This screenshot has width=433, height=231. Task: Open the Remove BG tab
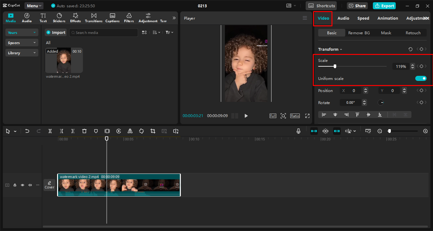click(359, 33)
